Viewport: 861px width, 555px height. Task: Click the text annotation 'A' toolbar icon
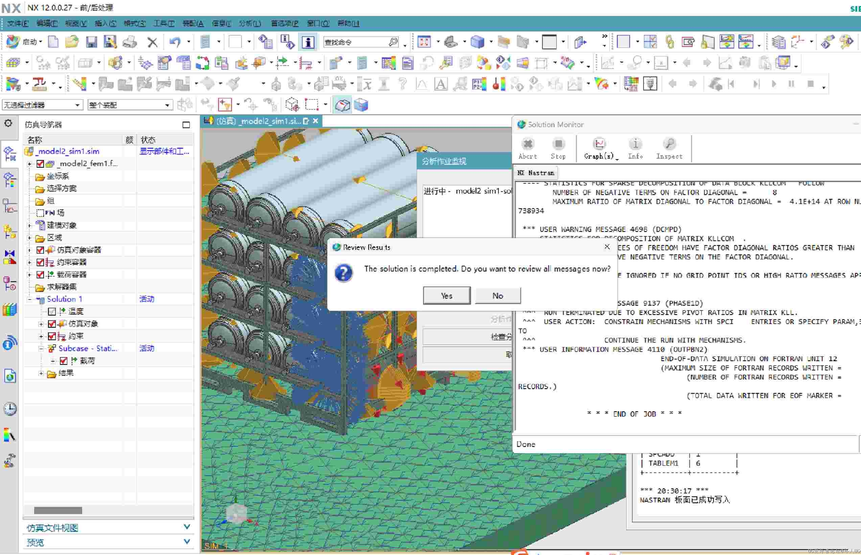pos(441,84)
